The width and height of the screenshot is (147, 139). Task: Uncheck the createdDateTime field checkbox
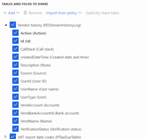15,57
